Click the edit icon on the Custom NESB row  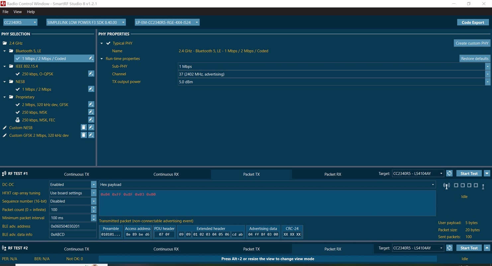(x=91, y=127)
